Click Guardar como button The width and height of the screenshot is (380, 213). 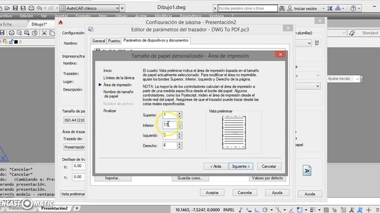tap(190, 178)
